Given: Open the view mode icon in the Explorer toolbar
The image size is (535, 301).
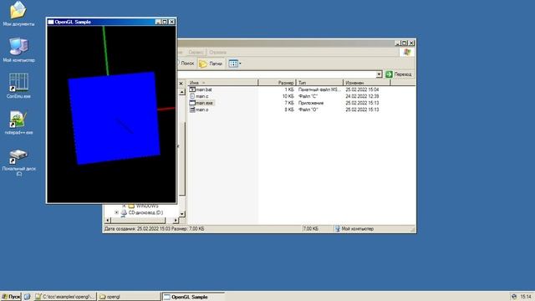Looking at the screenshot, I should point(233,64).
